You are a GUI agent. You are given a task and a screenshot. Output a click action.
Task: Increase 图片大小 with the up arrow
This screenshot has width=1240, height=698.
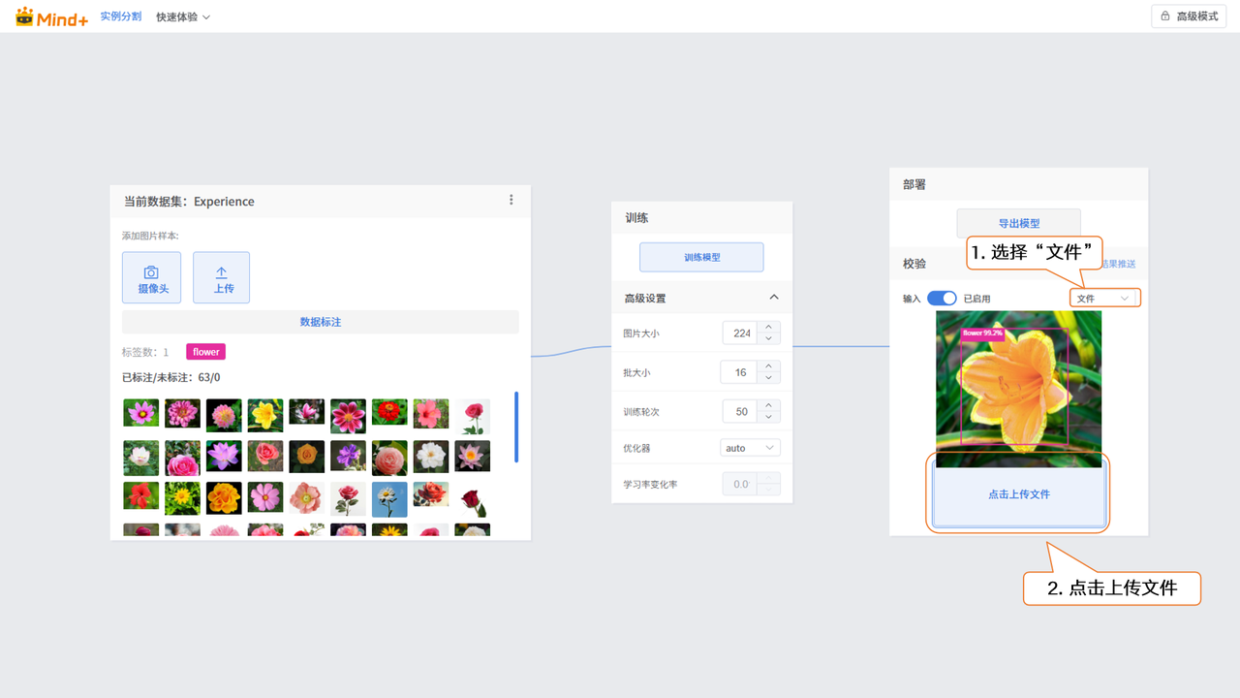pyautogui.click(x=768, y=328)
